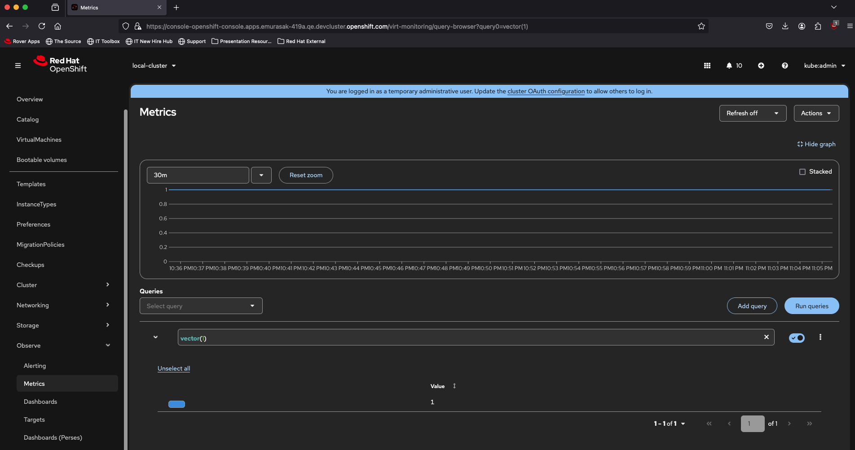Open the application launcher grid icon
The width and height of the screenshot is (855, 450).
[707, 66]
